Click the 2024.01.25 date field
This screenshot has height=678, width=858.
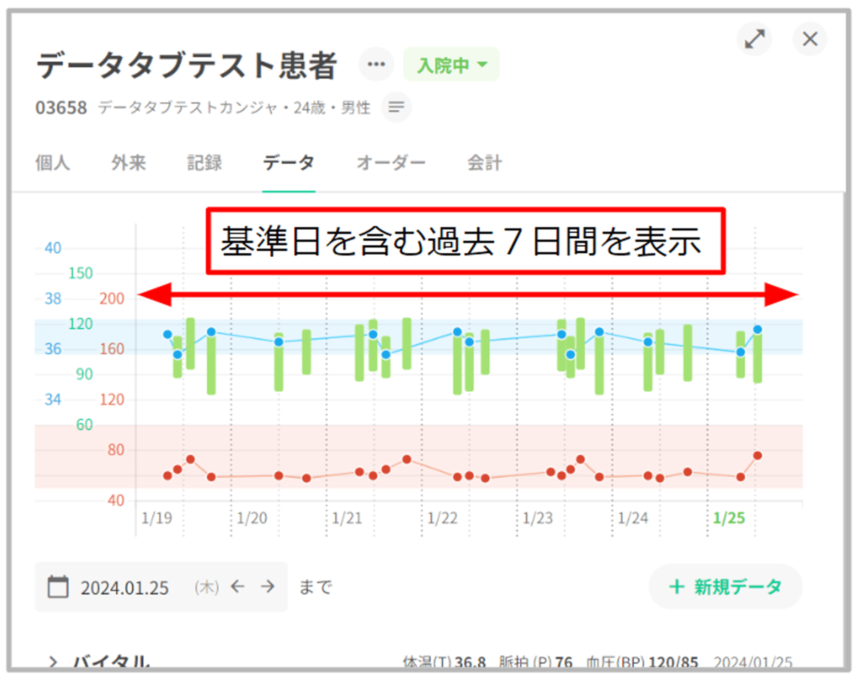(x=124, y=588)
